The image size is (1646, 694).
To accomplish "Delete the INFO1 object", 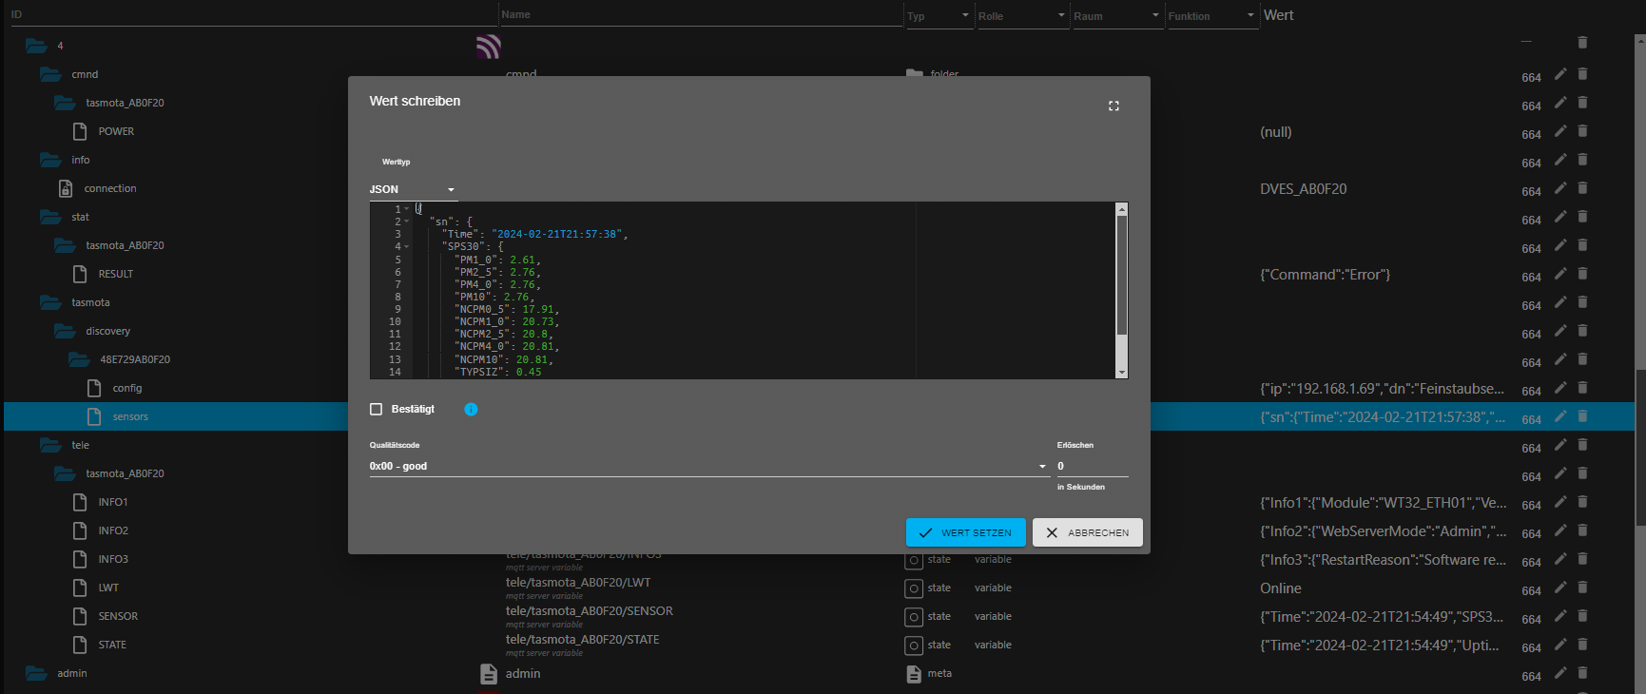I will pyautogui.click(x=1582, y=502).
